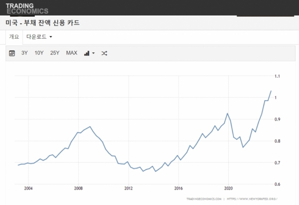Select the 10Y time range
Screen dimensions: 299x205
pos(39,53)
